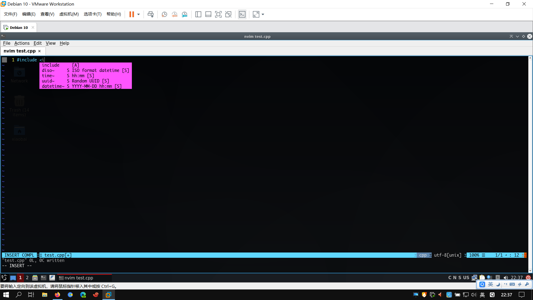
Task: Select "include" from the completion popup
Action: click(x=51, y=65)
